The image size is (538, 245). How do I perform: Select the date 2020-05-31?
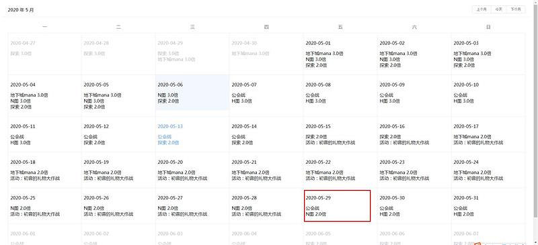pyautogui.click(x=466, y=198)
